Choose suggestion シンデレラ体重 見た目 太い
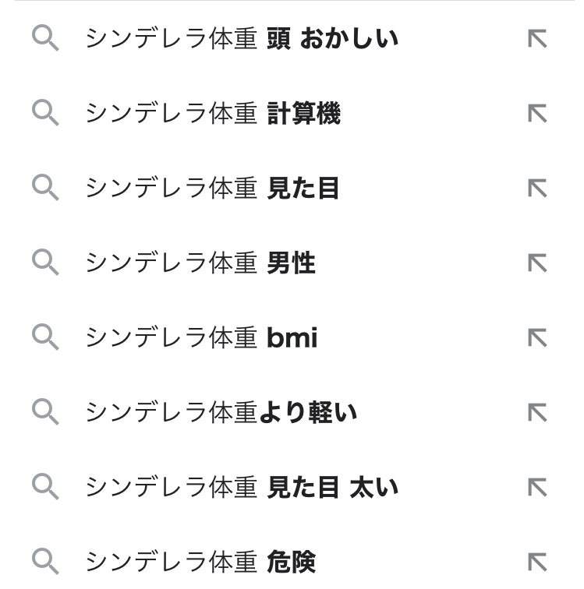584x589 pixels. 241,487
